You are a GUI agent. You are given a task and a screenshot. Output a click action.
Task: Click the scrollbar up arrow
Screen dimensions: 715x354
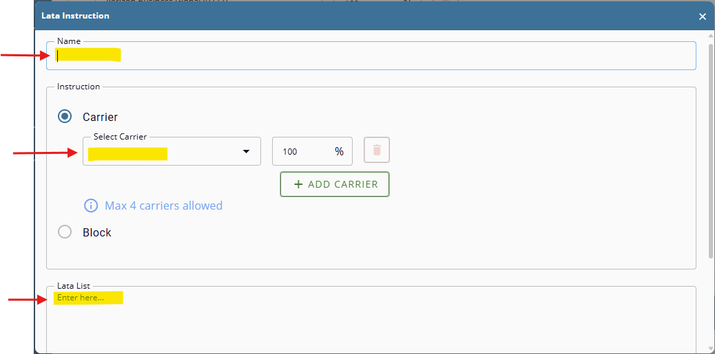pyautogui.click(x=710, y=36)
